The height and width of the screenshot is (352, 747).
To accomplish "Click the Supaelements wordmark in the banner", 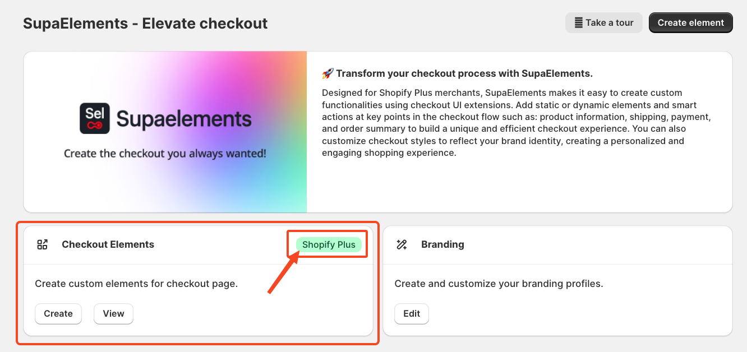I will (x=184, y=119).
